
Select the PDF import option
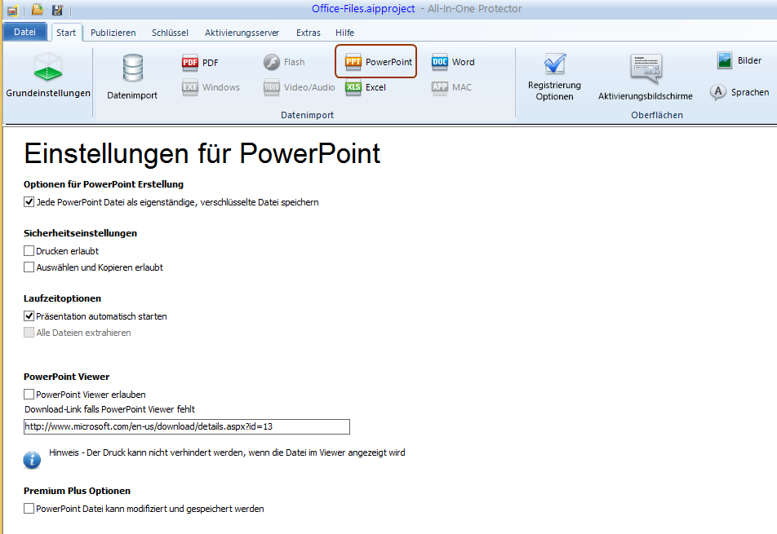(200, 63)
